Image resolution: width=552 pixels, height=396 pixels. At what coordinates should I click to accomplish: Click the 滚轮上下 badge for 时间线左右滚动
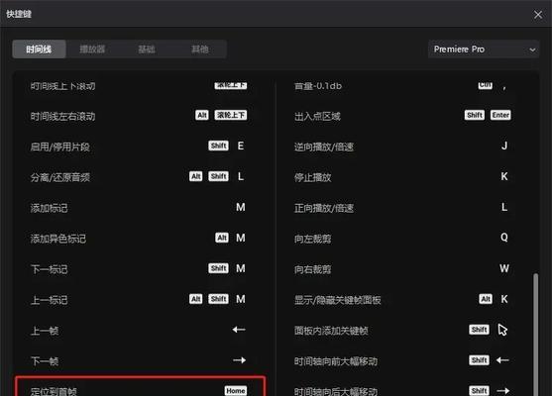tap(231, 115)
